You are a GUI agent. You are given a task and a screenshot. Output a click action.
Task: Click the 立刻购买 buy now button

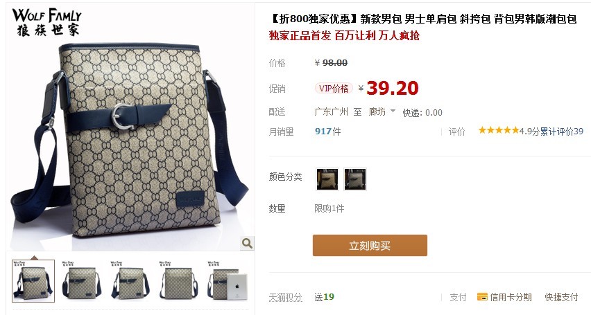pos(370,245)
